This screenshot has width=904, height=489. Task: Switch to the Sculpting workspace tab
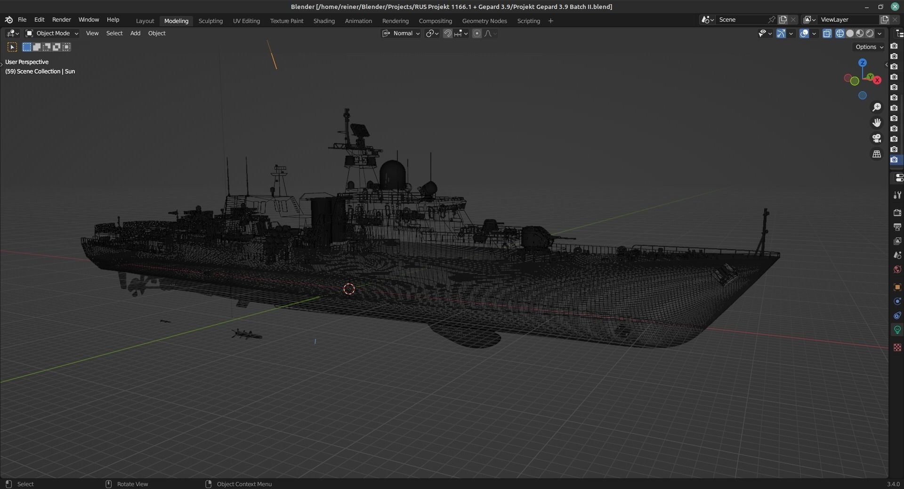[210, 21]
